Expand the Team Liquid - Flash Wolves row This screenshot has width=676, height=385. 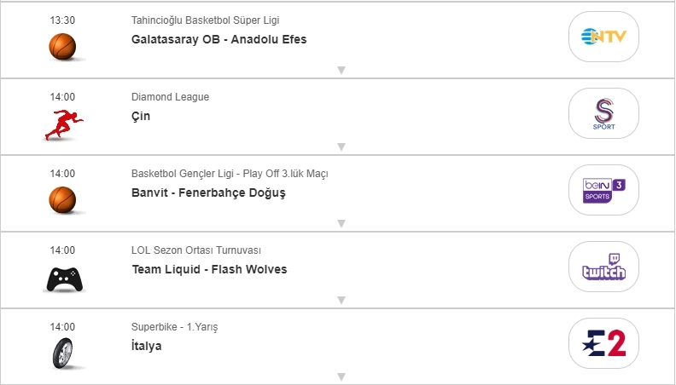tap(341, 301)
